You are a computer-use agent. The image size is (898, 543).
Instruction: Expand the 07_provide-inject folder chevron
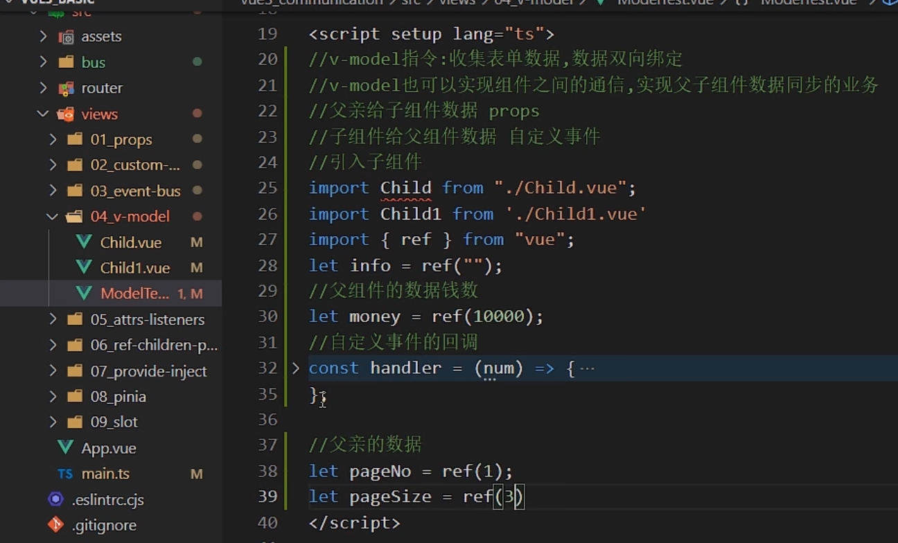(53, 371)
